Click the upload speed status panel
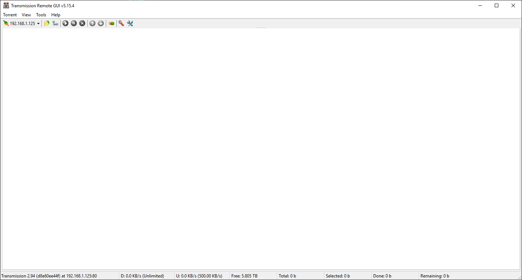The image size is (522, 280). [x=199, y=276]
